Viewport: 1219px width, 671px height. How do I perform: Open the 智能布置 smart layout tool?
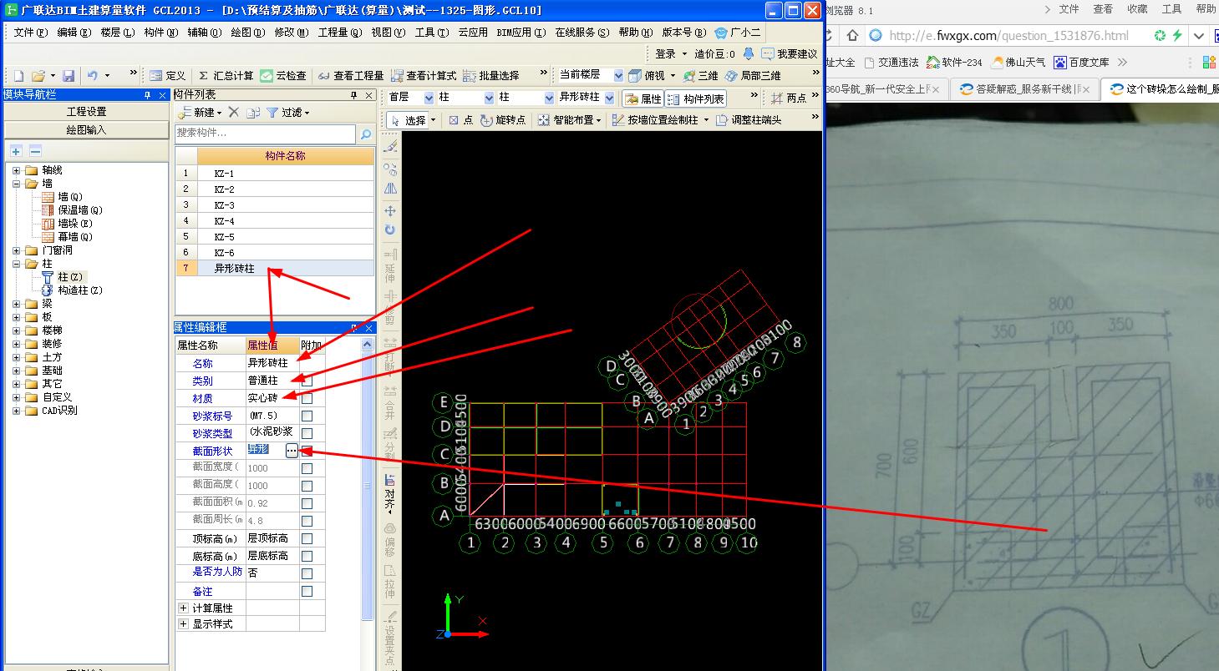point(570,120)
